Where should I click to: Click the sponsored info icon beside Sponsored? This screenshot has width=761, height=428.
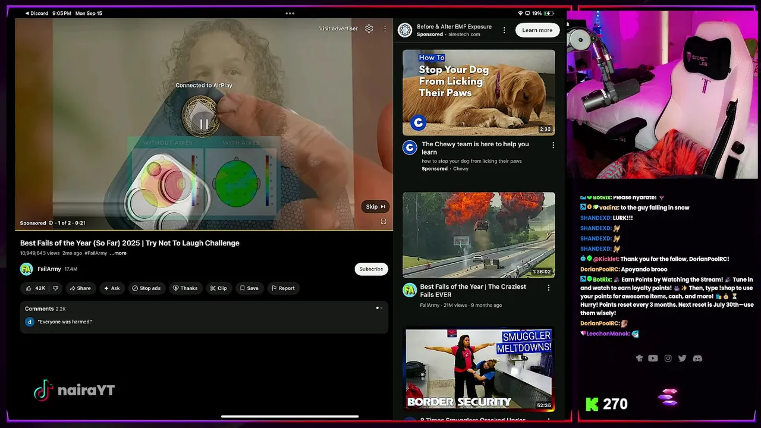tap(51, 223)
